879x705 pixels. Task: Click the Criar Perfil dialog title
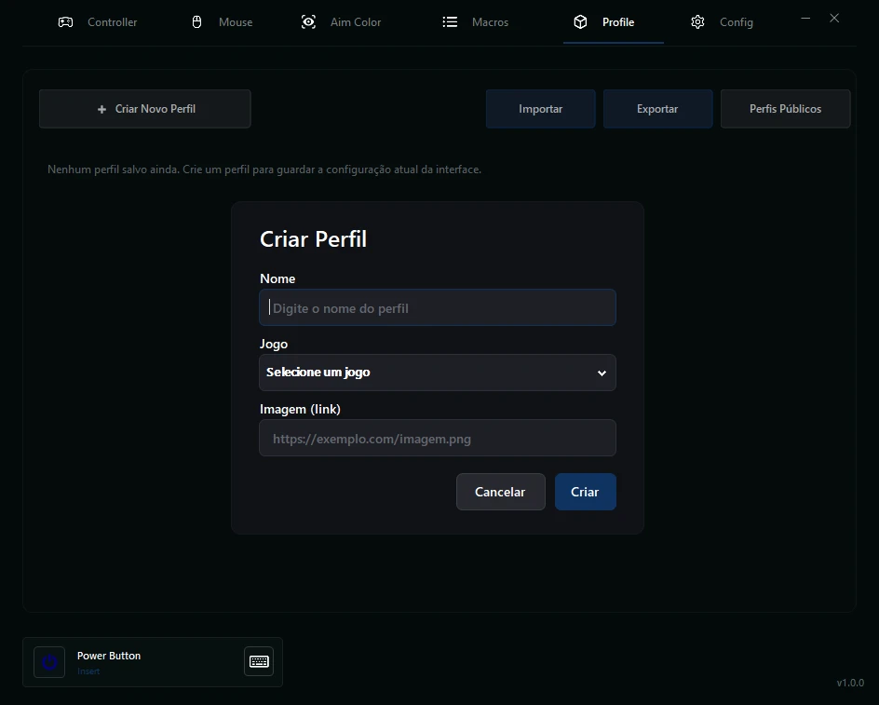click(313, 239)
